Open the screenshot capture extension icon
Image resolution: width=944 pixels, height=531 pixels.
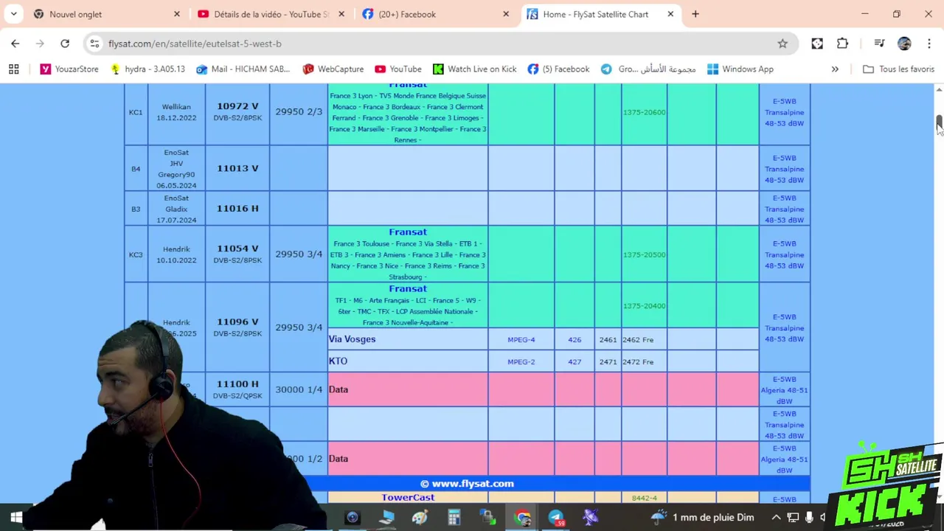(817, 44)
